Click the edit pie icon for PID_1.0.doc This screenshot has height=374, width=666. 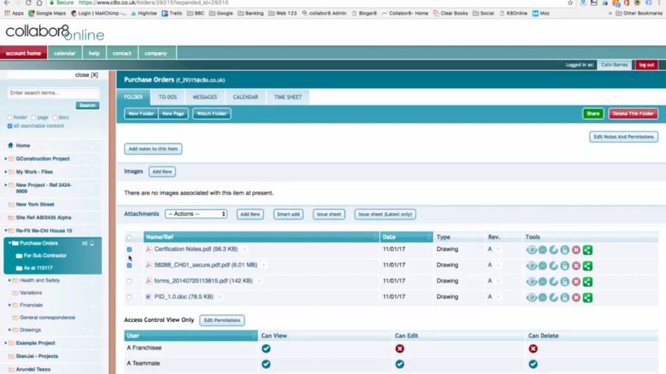tap(554, 297)
